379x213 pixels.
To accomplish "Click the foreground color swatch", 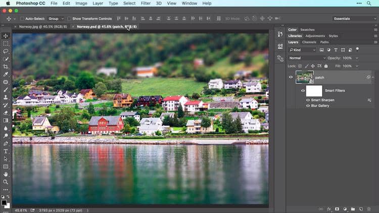I will click(4, 202).
